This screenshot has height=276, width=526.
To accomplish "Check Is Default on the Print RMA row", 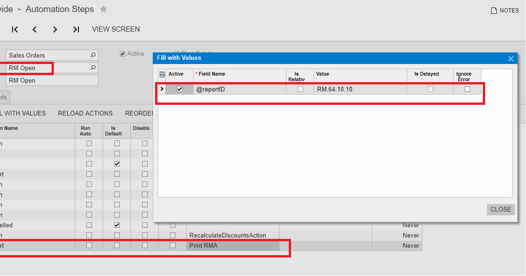I will point(117,245).
